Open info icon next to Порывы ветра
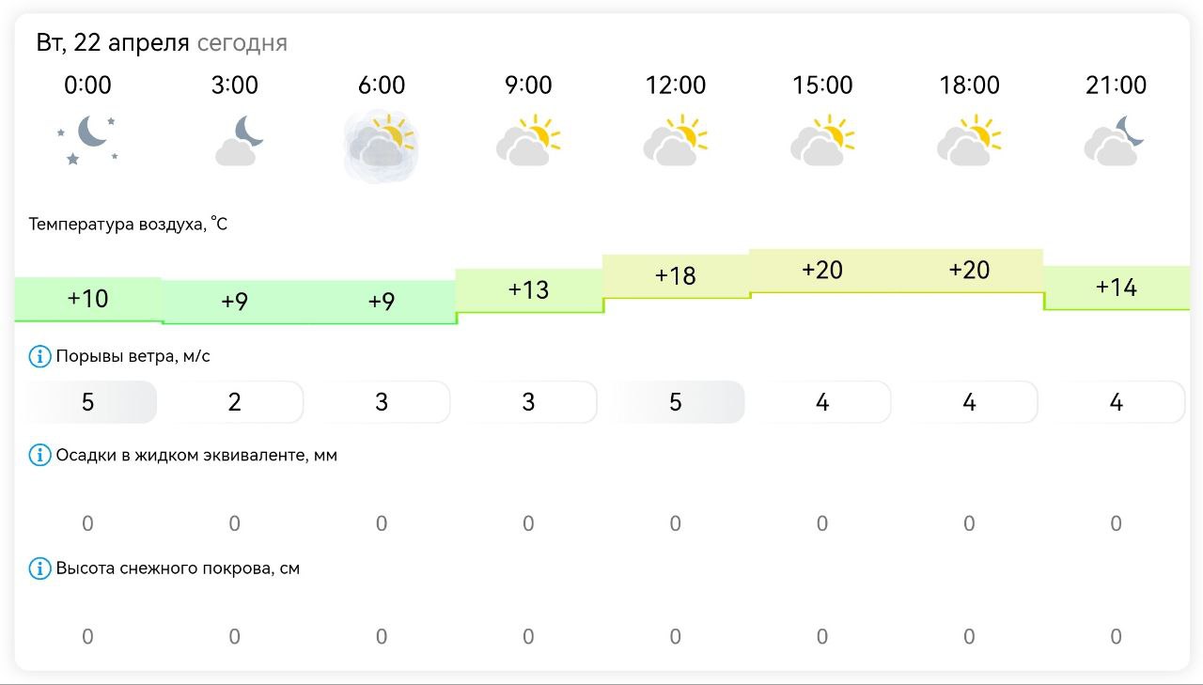This screenshot has width=1203, height=685. [39, 356]
